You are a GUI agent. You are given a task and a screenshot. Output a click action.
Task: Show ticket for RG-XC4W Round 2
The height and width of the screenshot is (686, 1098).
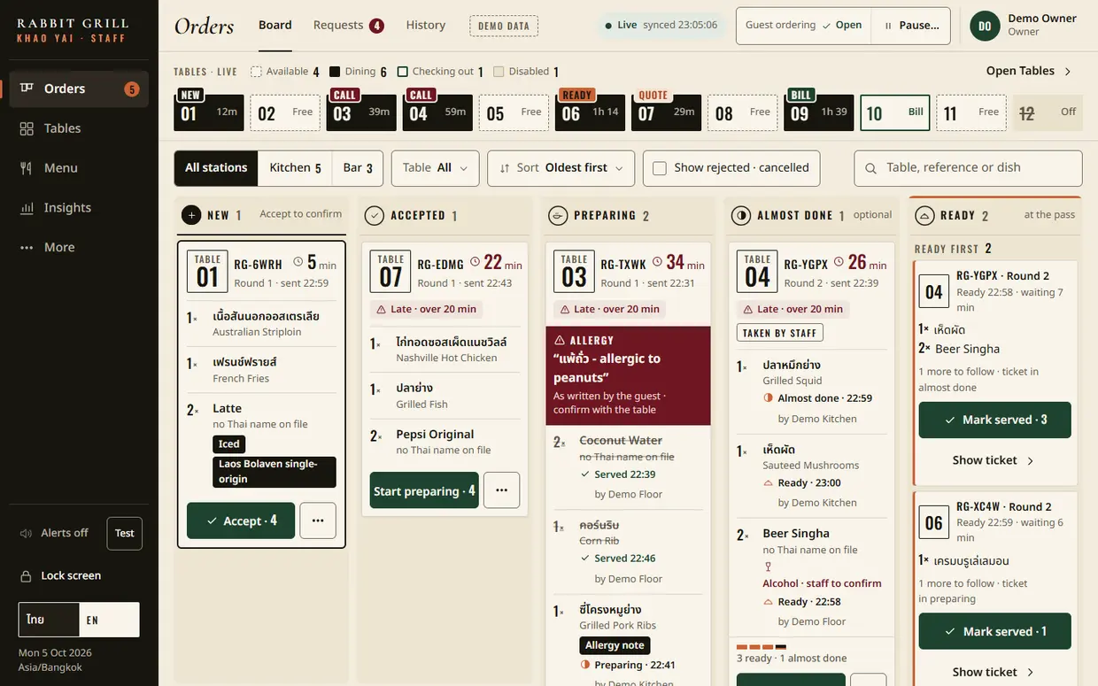pos(994,672)
